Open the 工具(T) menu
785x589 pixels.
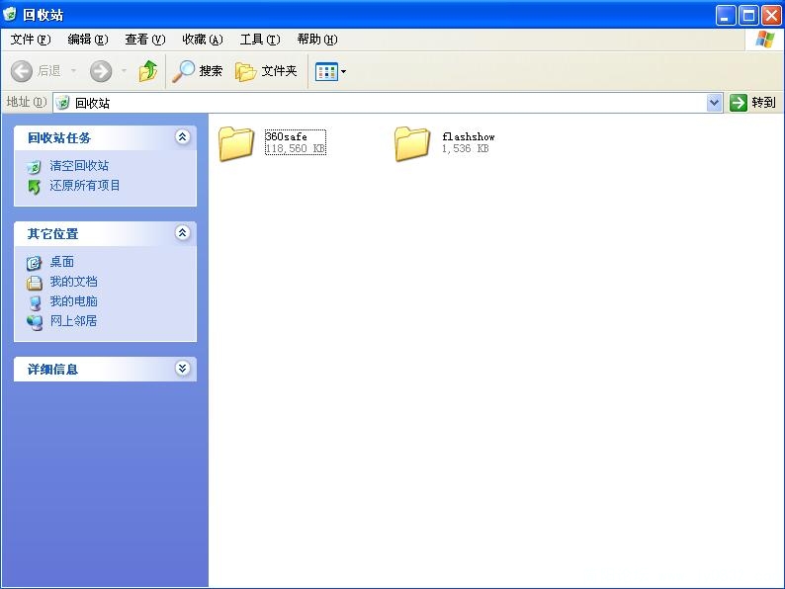click(x=260, y=39)
